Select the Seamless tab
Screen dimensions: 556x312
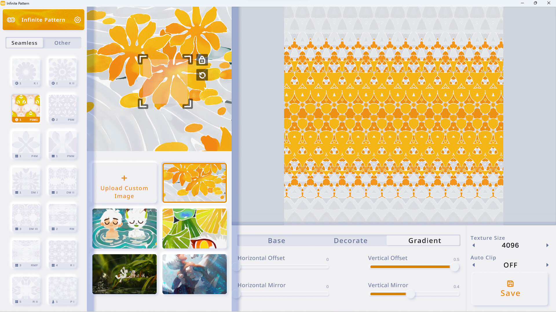click(x=24, y=42)
